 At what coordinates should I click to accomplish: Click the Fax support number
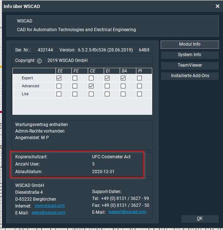[x=125, y=205]
